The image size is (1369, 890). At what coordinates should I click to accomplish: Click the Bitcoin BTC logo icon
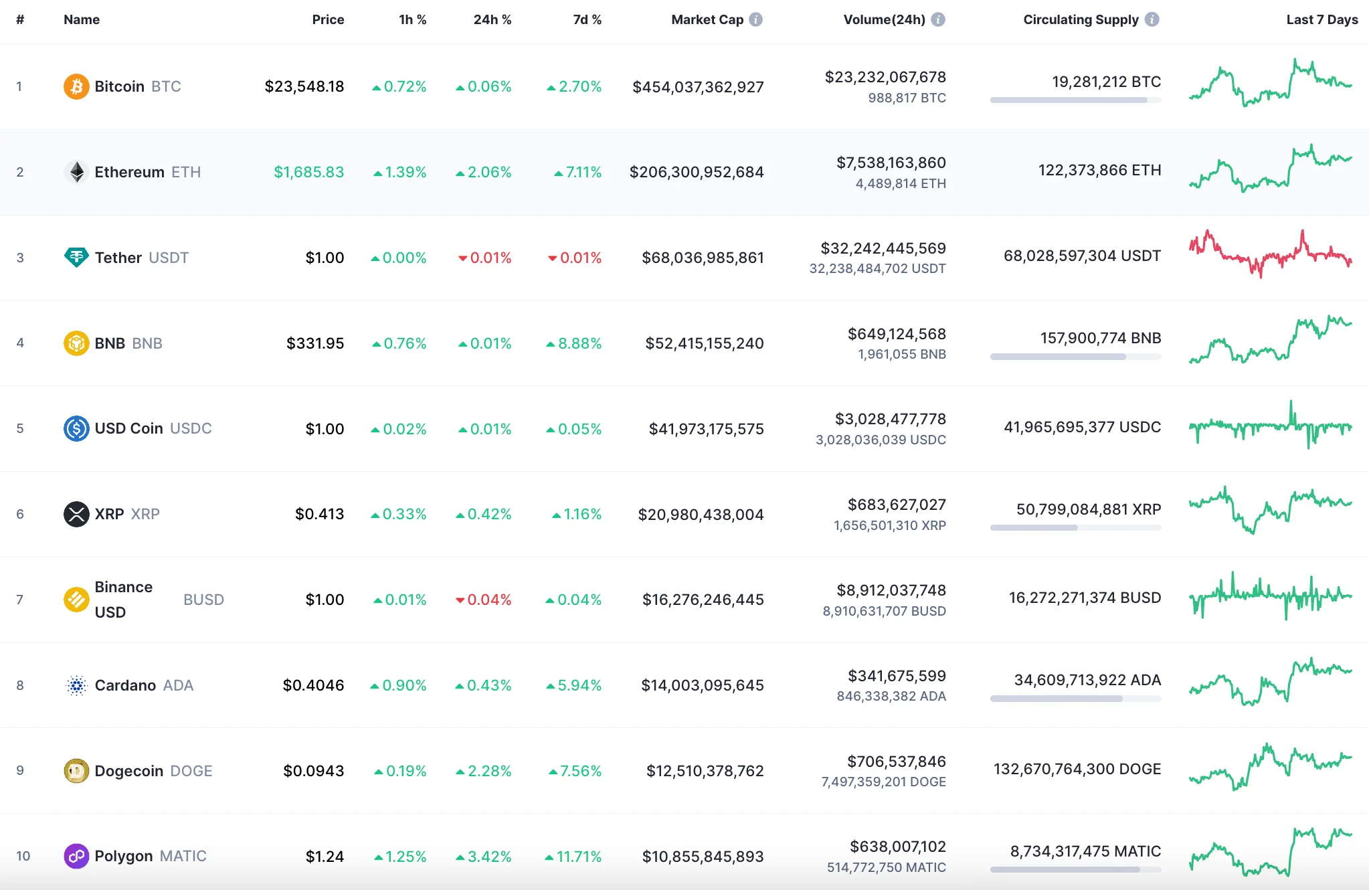(x=77, y=86)
